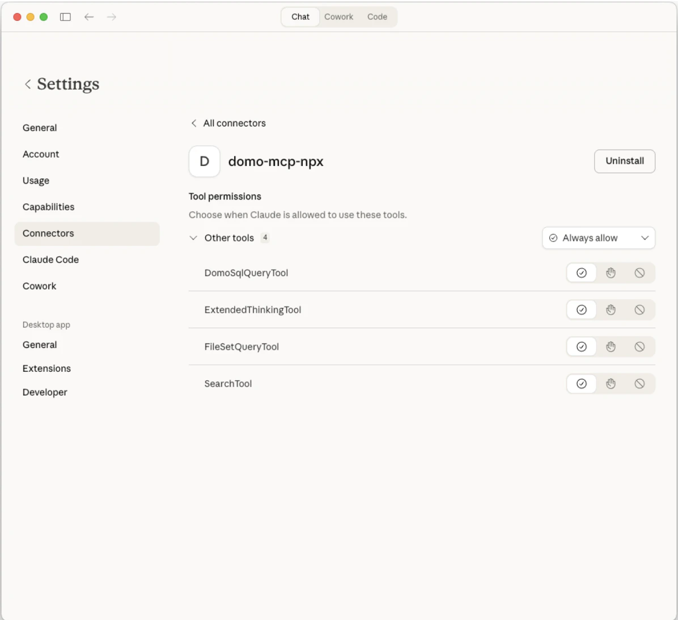Click the Settings heading
Image resolution: width=678 pixels, height=620 pixels.
[68, 84]
